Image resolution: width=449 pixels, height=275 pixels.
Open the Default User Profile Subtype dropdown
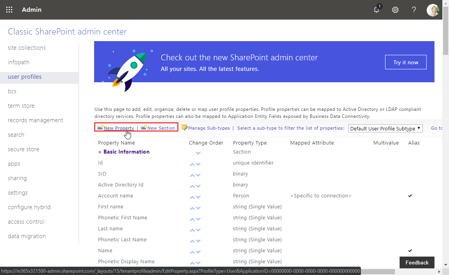click(x=385, y=128)
